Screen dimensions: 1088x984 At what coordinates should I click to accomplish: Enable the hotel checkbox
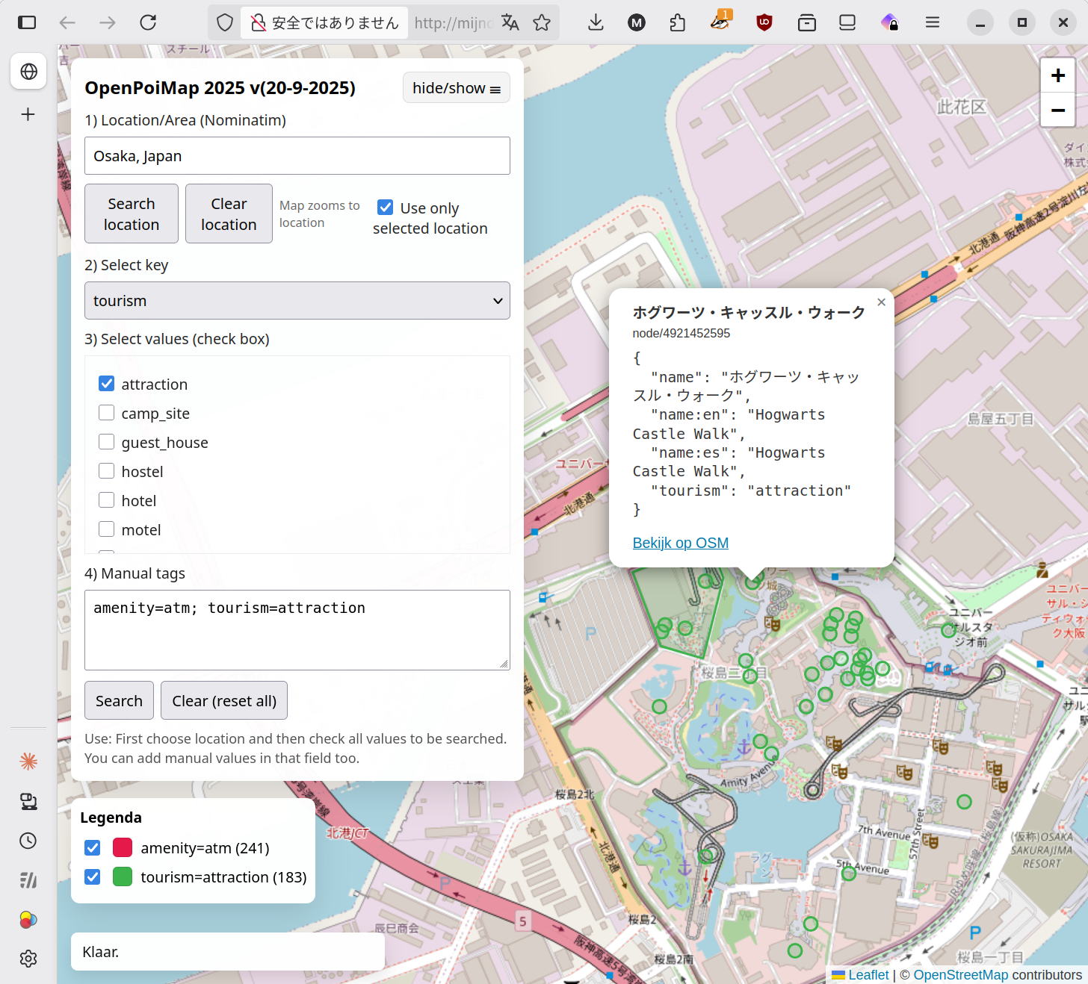pyautogui.click(x=107, y=500)
